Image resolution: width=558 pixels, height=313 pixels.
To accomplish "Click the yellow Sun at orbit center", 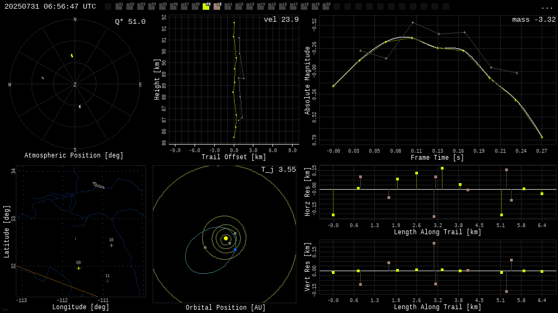I will click(x=226, y=238).
